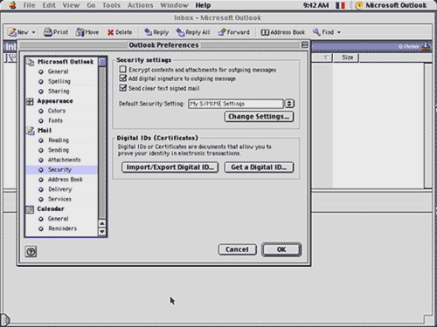The width and height of the screenshot is (437, 327).
Task: Click the preferences list scroll down arrow
Action: tap(102, 232)
